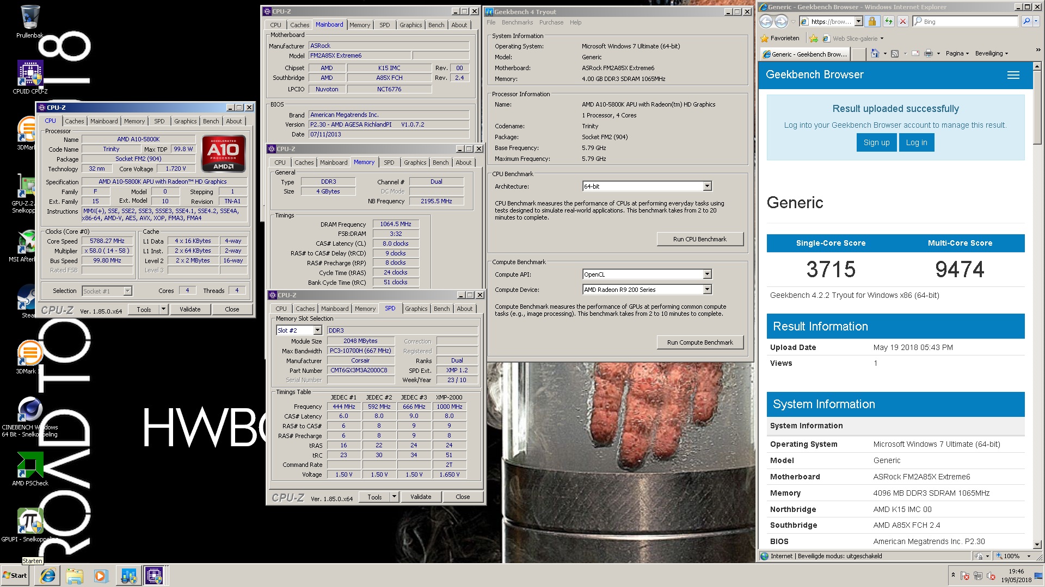
Task: Open the Architecture 64-bit dropdown
Action: click(707, 186)
